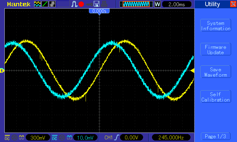
Task: Click the waveform memory overview bar
Action: pos(136,4)
